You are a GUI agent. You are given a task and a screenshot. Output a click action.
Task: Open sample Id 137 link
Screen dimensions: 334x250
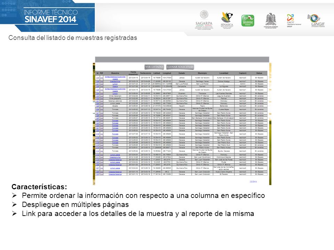click(97, 84)
